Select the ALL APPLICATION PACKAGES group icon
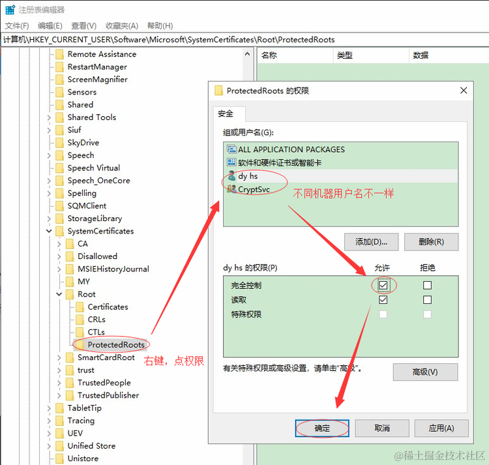This screenshot has width=489, height=465. click(x=231, y=149)
